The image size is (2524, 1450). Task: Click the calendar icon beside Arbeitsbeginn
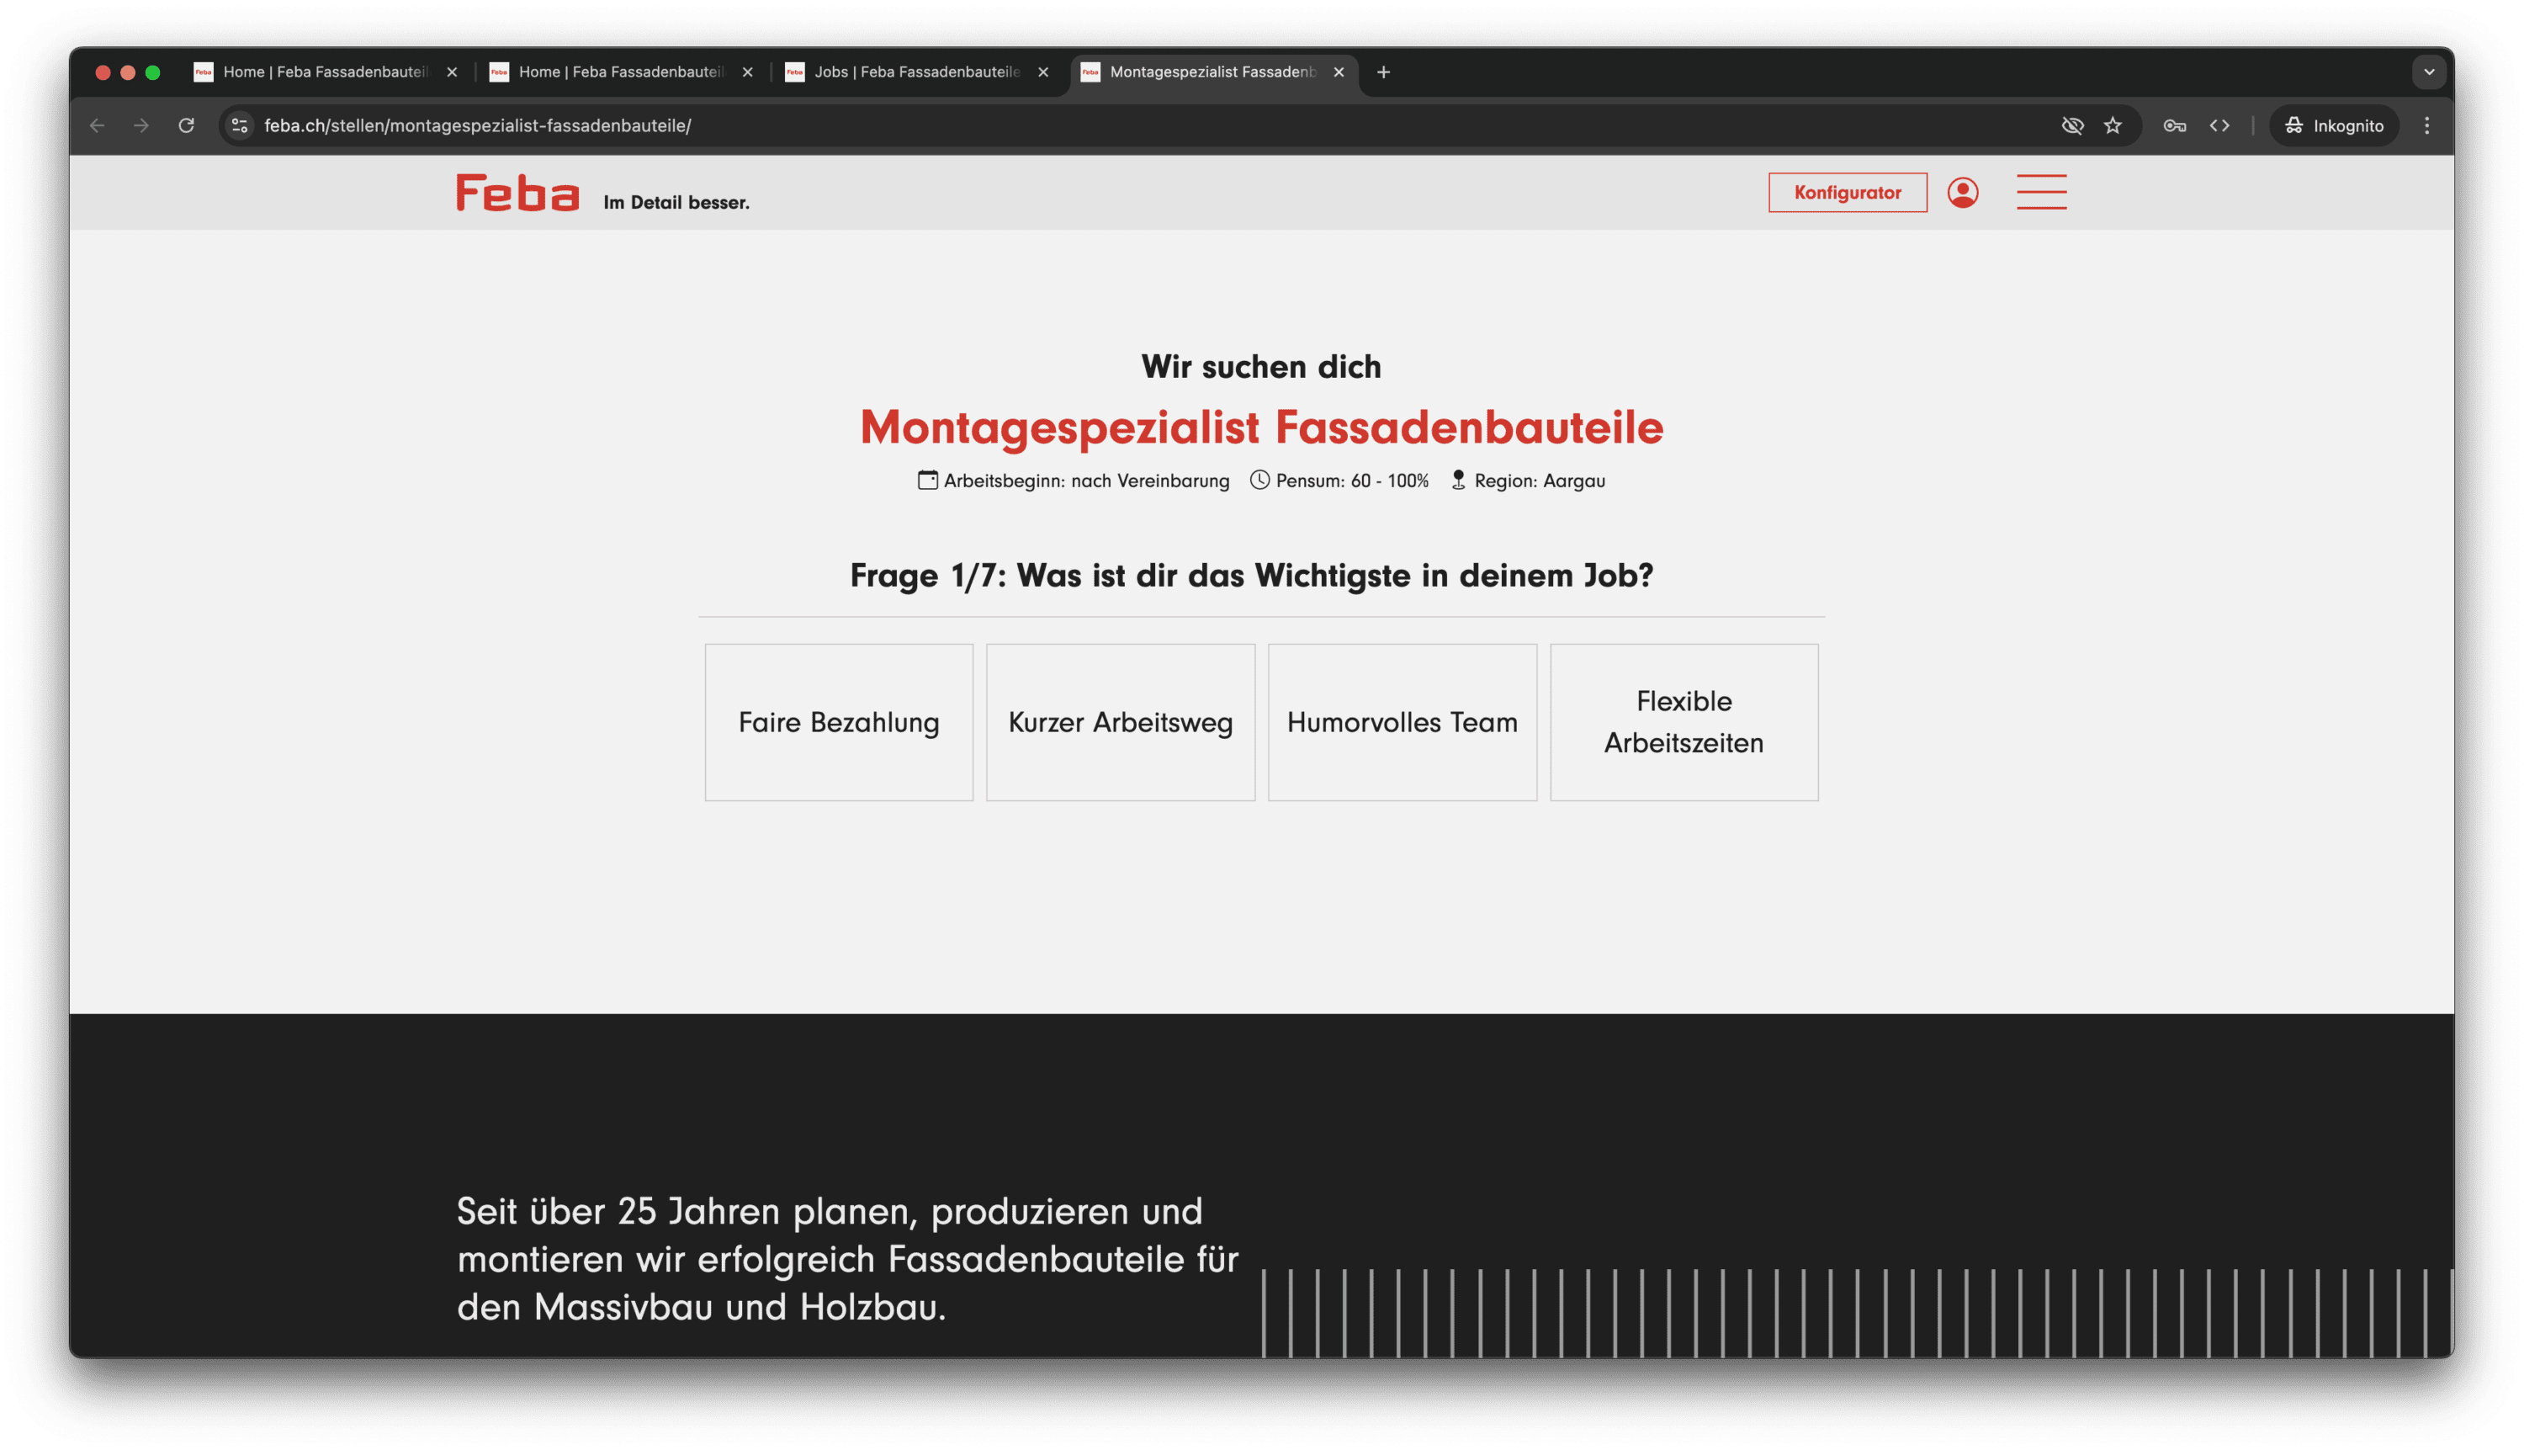point(927,480)
